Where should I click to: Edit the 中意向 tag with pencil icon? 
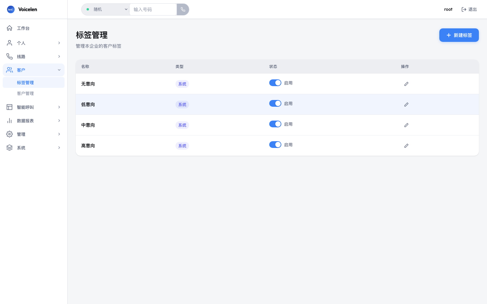tap(406, 125)
